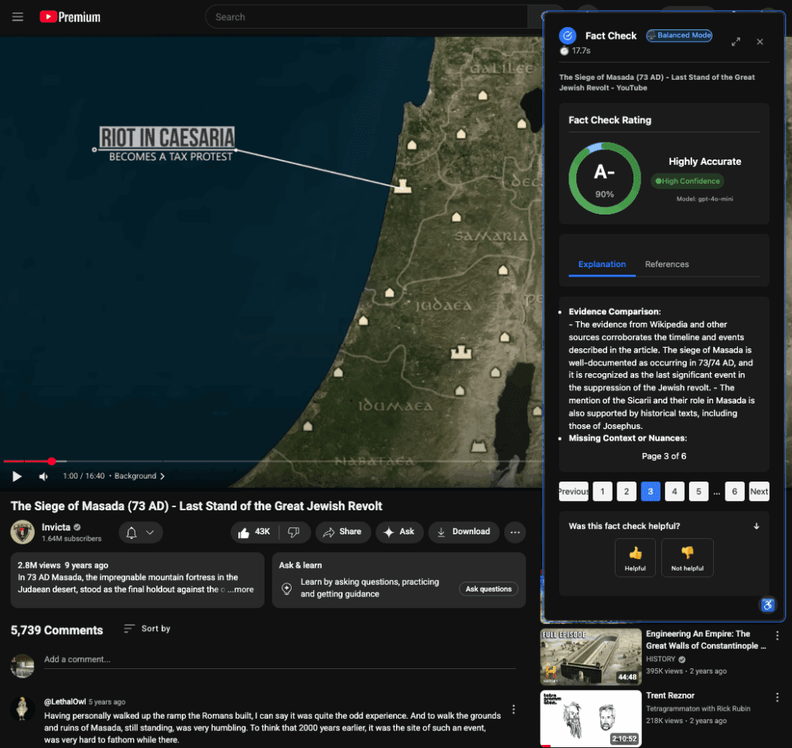Switch to the References tab
The image size is (792, 748).
pyautogui.click(x=667, y=264)
